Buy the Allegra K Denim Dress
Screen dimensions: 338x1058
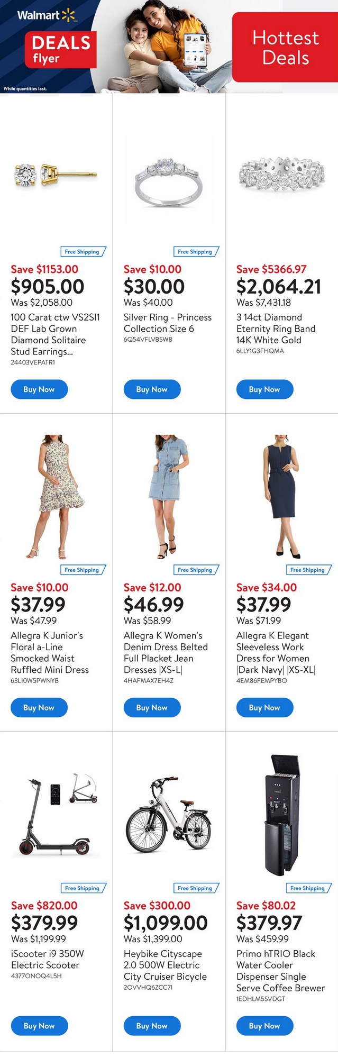pyautogui.click(x=152, y=707)
